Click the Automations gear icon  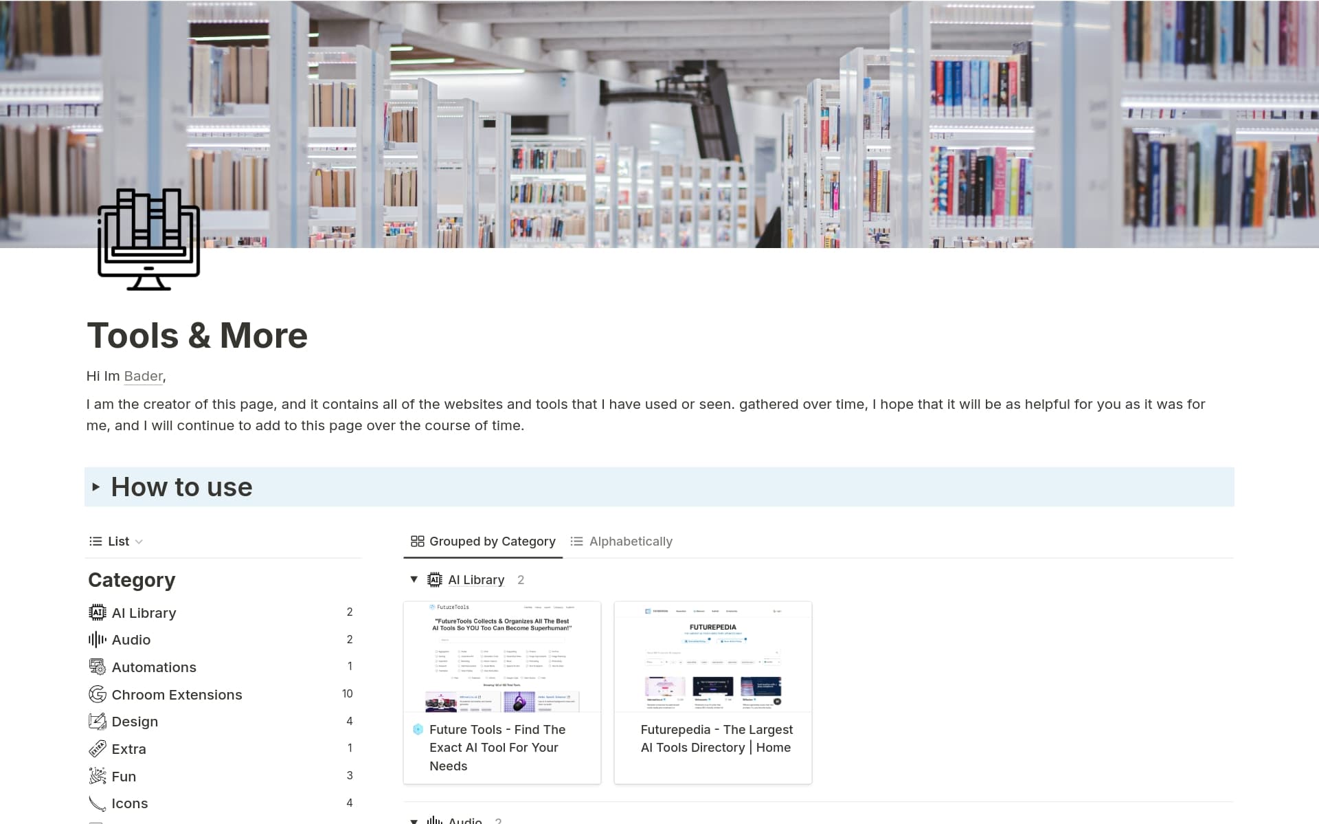(97, 667)
